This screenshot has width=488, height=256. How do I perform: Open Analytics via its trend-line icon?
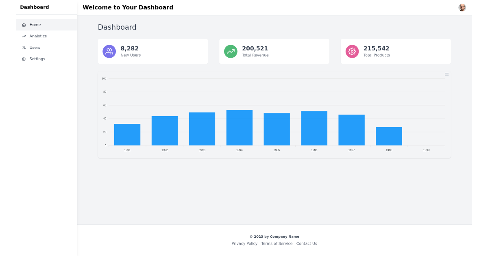tap(24, 36)
